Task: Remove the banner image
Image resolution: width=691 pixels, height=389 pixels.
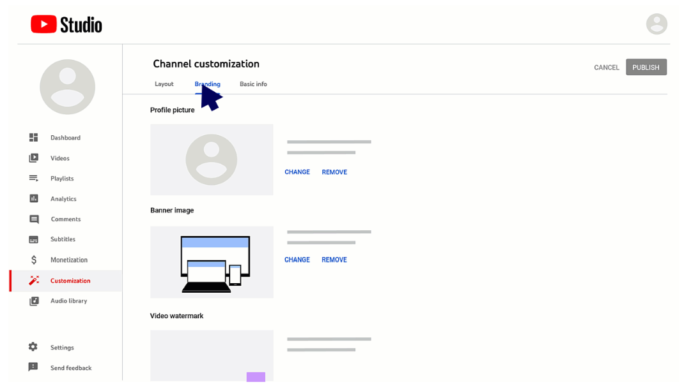Action: coord(334,260)
